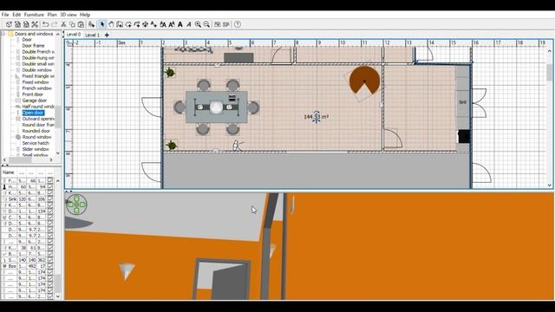Click the Zoom out magnifier icon
555x312 pixels.
point(206,24)
